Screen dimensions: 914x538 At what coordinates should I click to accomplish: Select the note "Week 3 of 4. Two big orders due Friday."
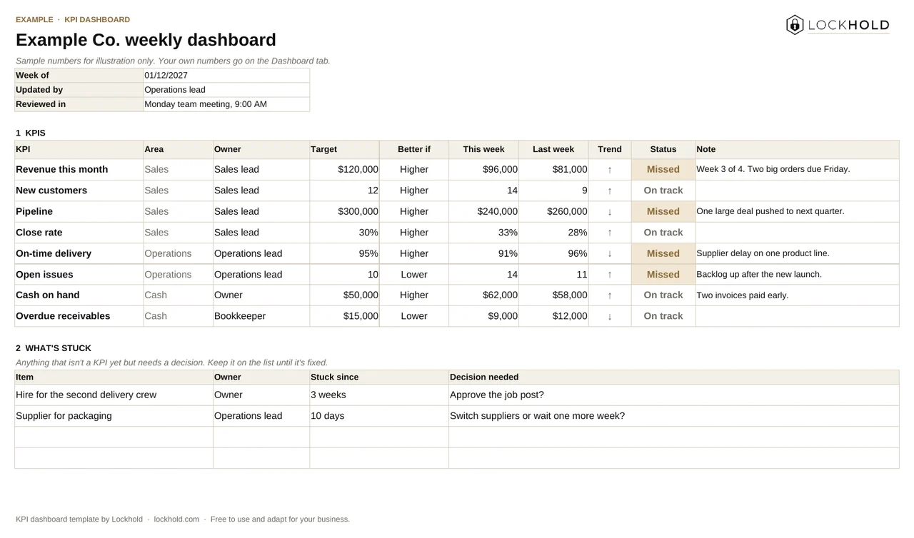(x=773, y=170)
